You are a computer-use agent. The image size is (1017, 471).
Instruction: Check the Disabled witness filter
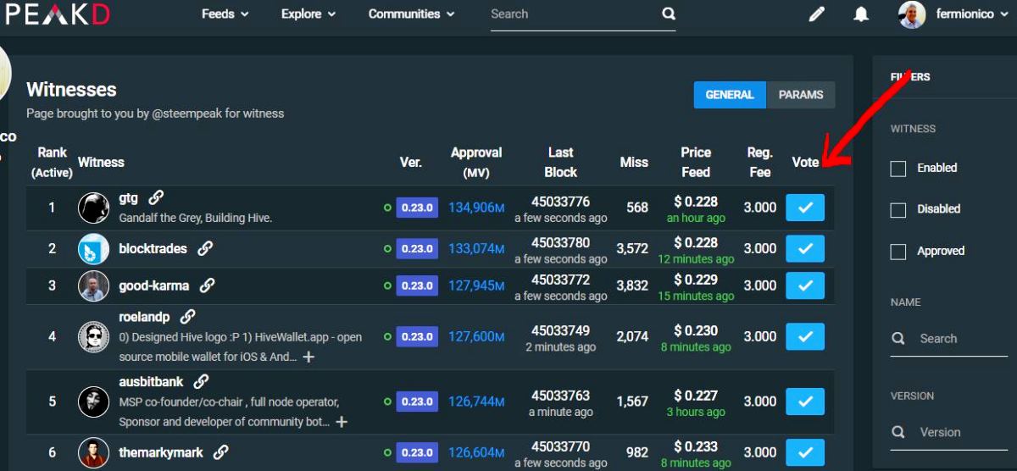point(898,209)
